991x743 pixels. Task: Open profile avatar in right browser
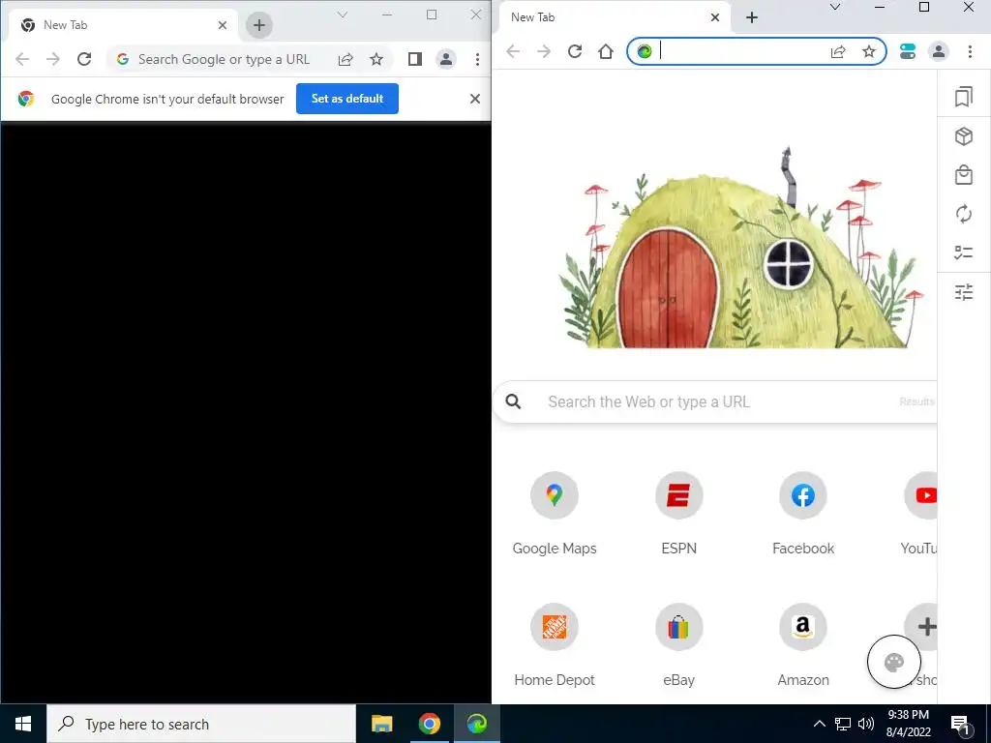tap(939, 51)
